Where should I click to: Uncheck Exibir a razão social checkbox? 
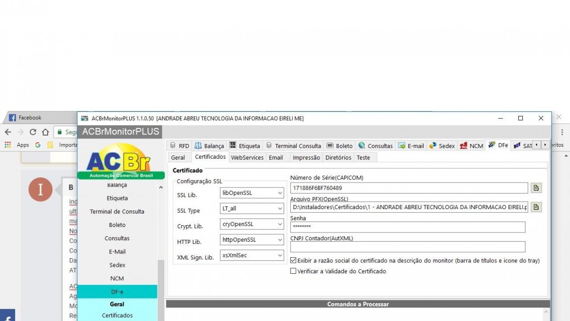(x=293, y=260)
